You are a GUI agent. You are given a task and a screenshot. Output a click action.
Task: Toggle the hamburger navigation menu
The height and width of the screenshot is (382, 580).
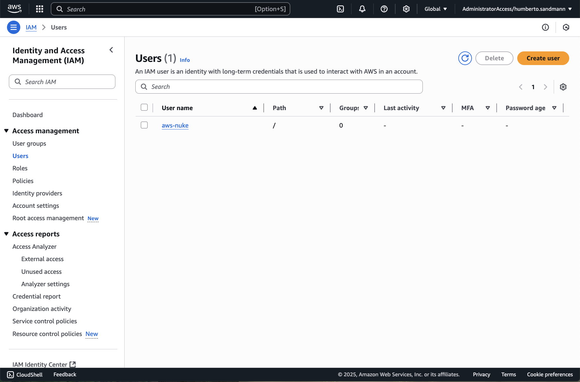[14, 27]
